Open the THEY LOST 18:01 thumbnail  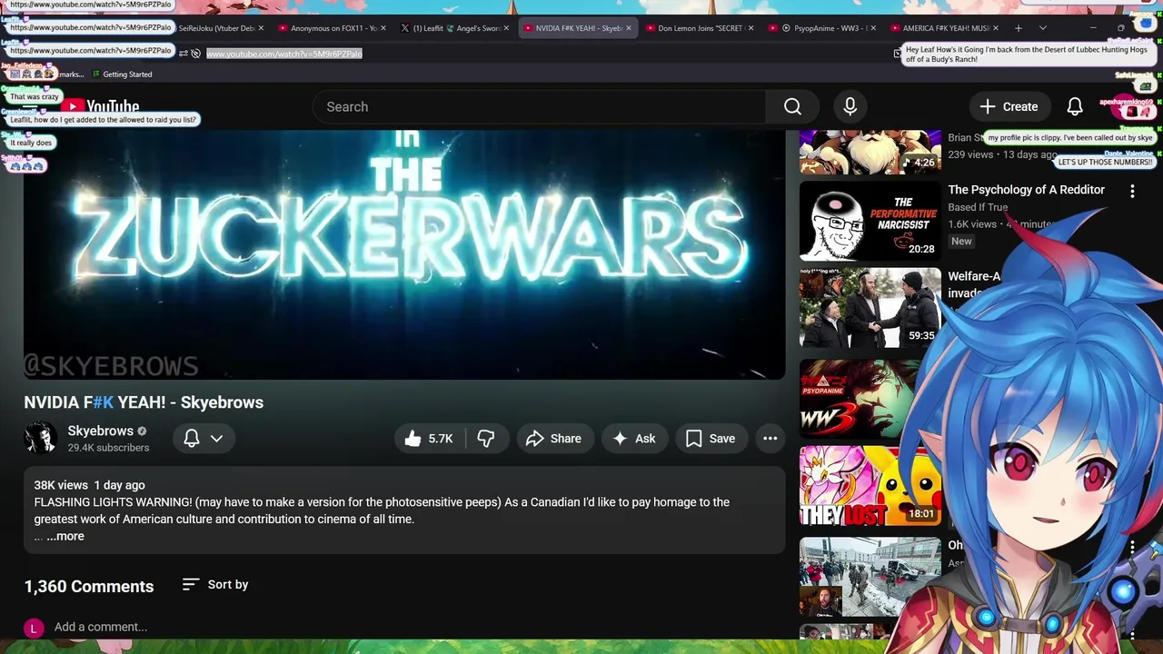pos(870,486)
